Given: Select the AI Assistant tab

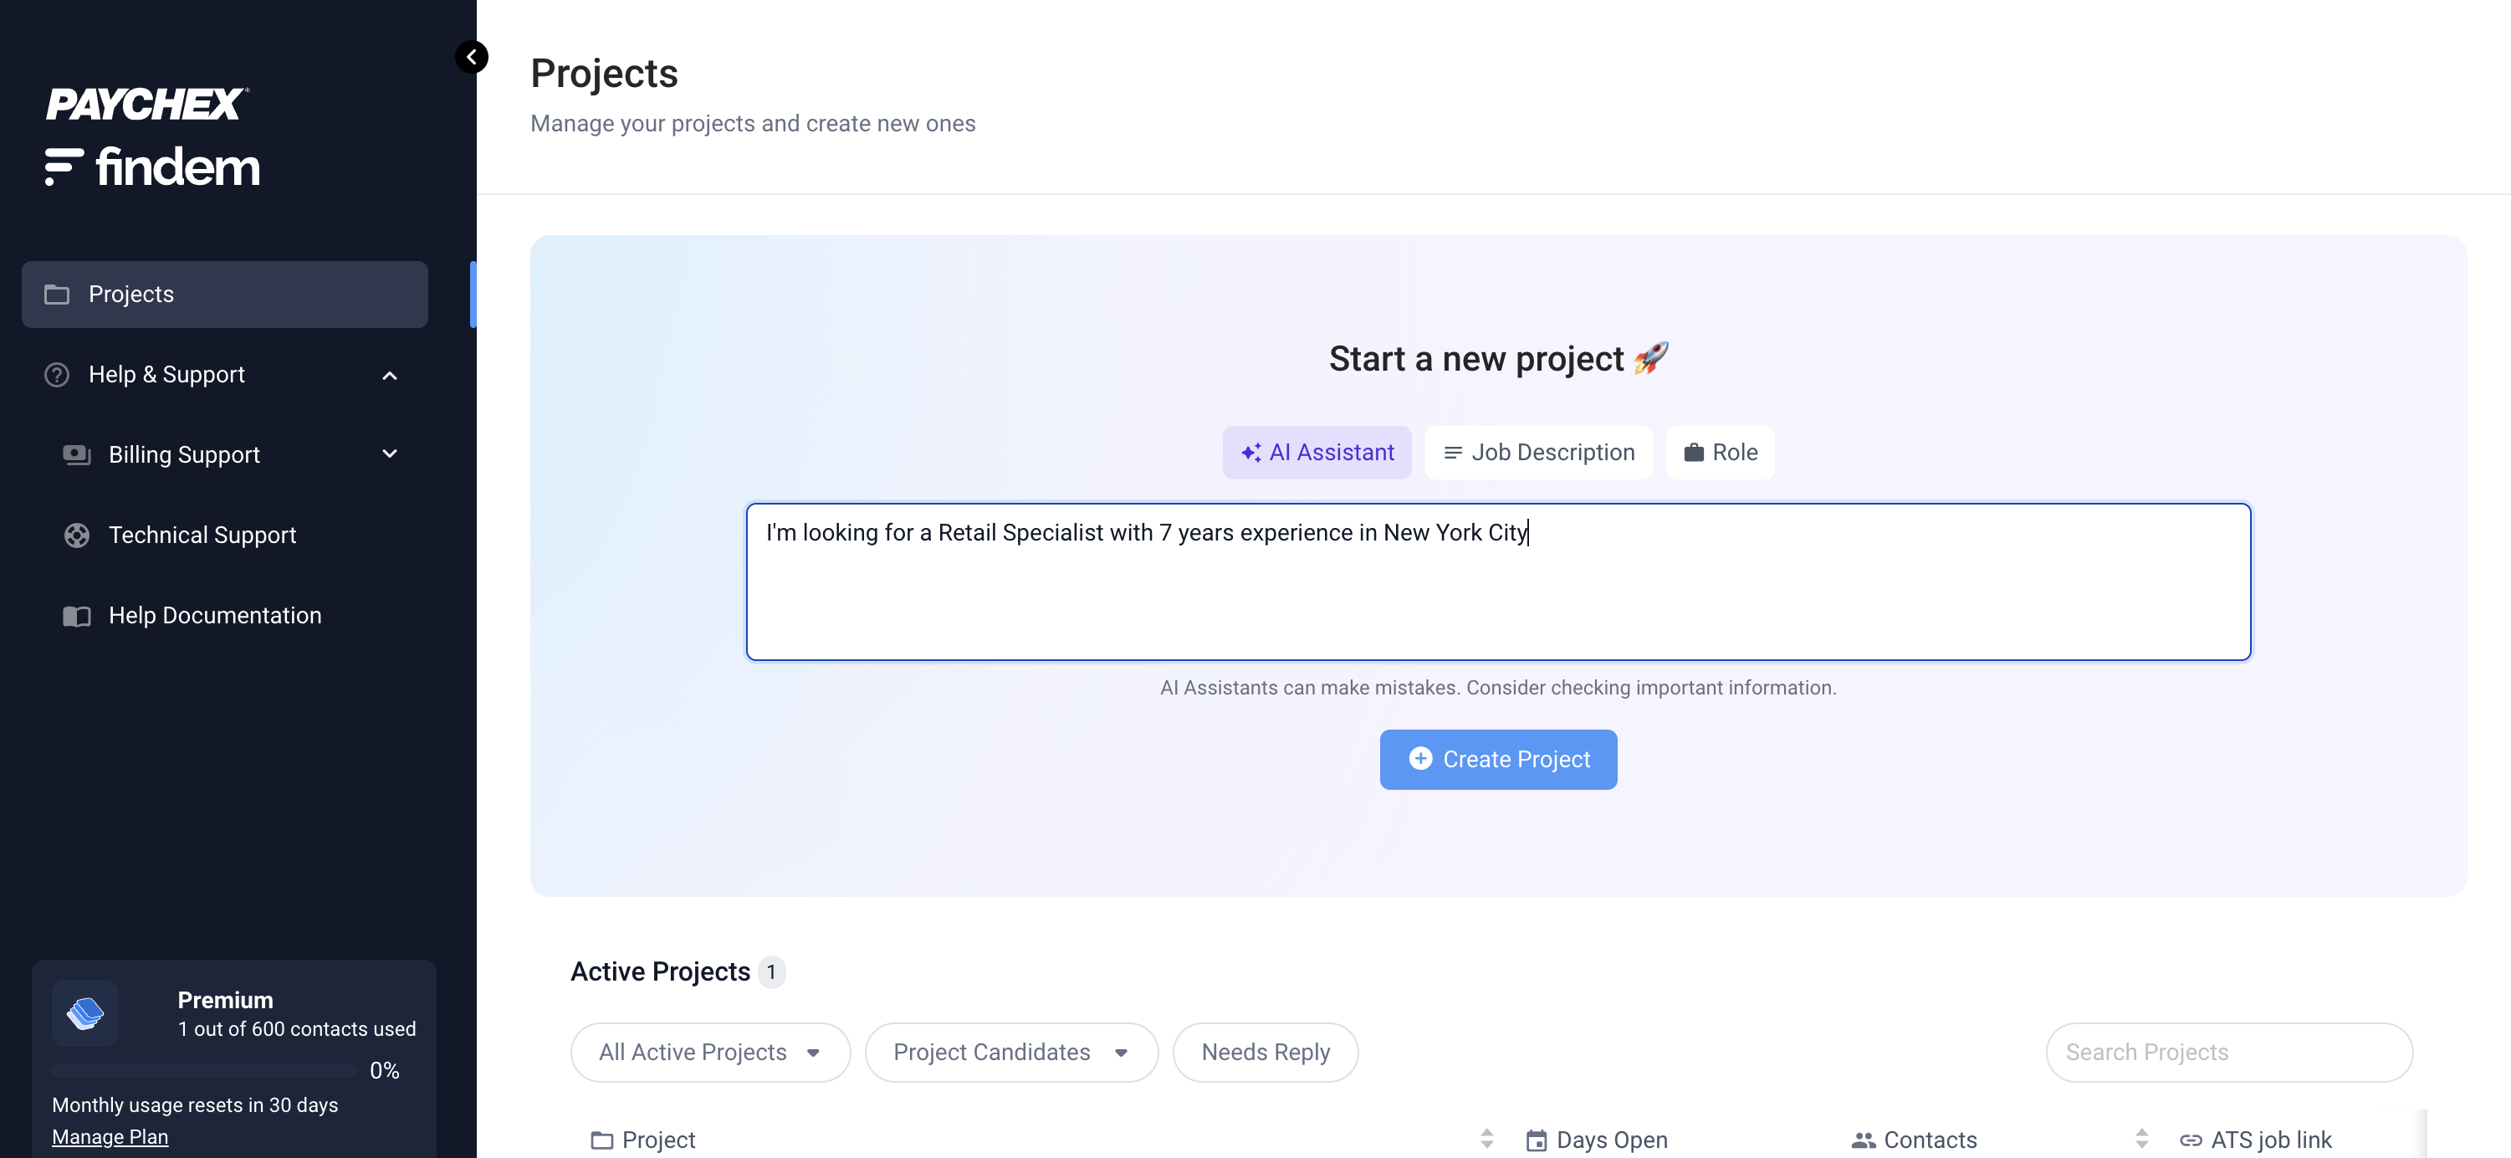Looking at the screenshot, I should [x=1317, y=453].
